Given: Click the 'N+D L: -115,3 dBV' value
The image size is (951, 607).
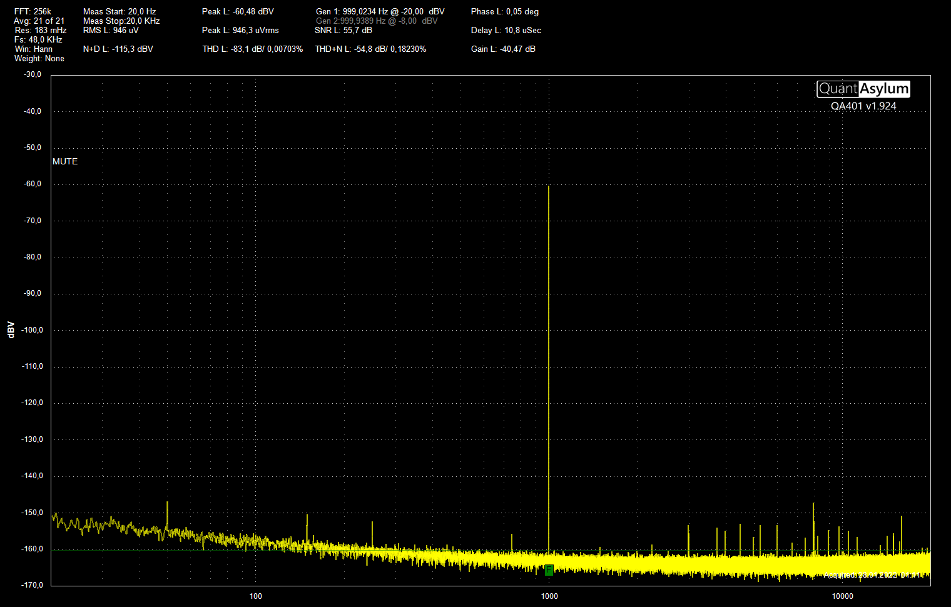Looking at the screenshot, I should (x=118, y=49).
